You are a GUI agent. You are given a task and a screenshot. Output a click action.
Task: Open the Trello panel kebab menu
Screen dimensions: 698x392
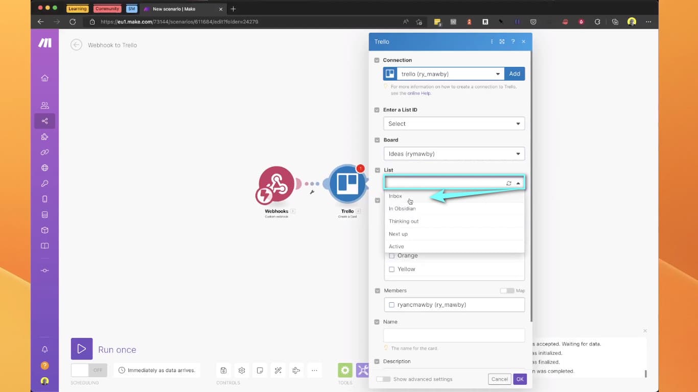[x=492, y=42]
